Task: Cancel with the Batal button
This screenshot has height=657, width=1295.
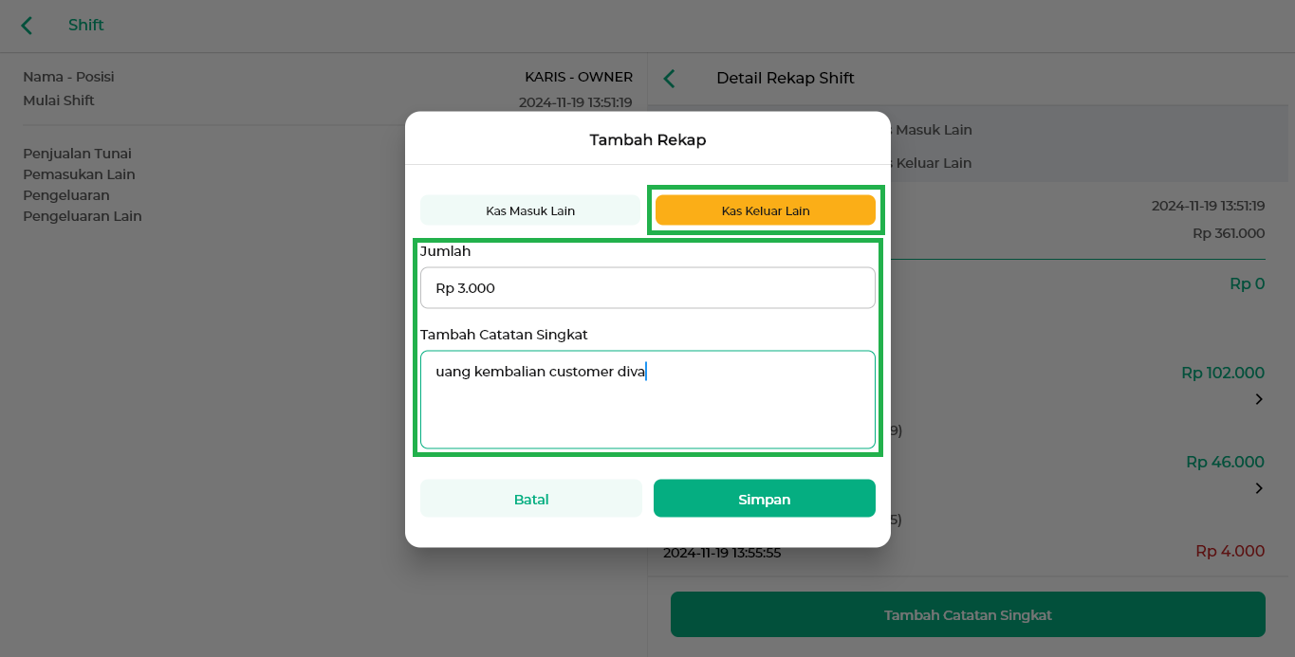Action: pos(531,499)
